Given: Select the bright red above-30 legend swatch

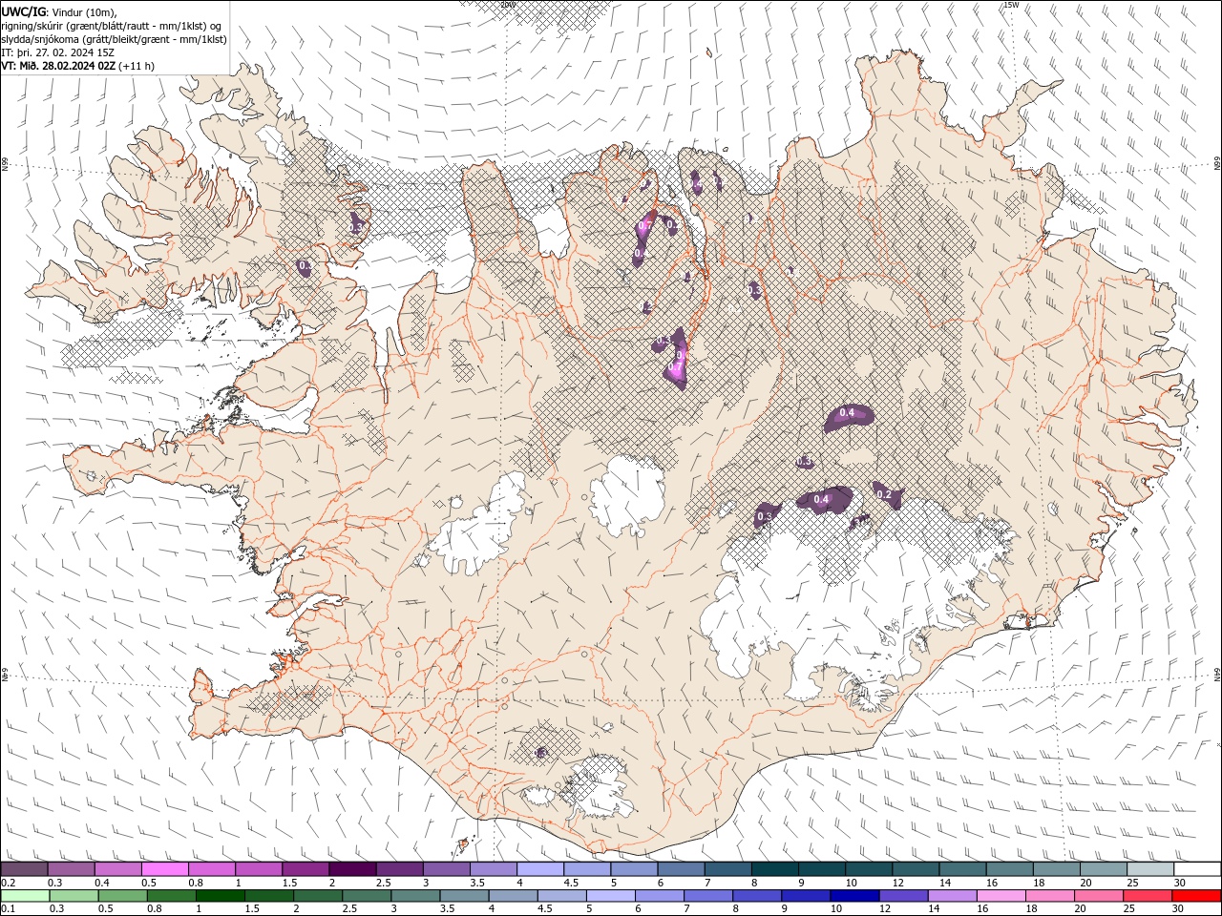Looking at the screenshot, I should [1195, 896].
